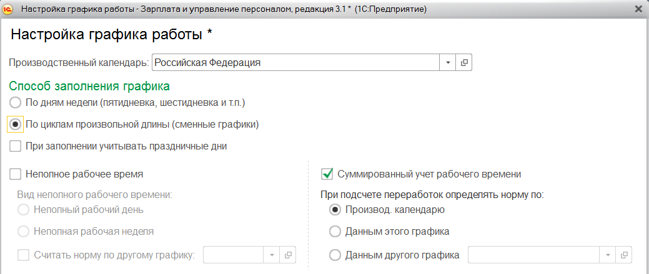Open the other schedule data record icon
Viewport: 649px width, 274px height.
click(623, 255)
